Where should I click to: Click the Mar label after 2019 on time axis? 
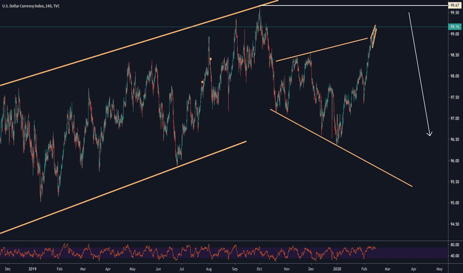[x=83, y=269]
